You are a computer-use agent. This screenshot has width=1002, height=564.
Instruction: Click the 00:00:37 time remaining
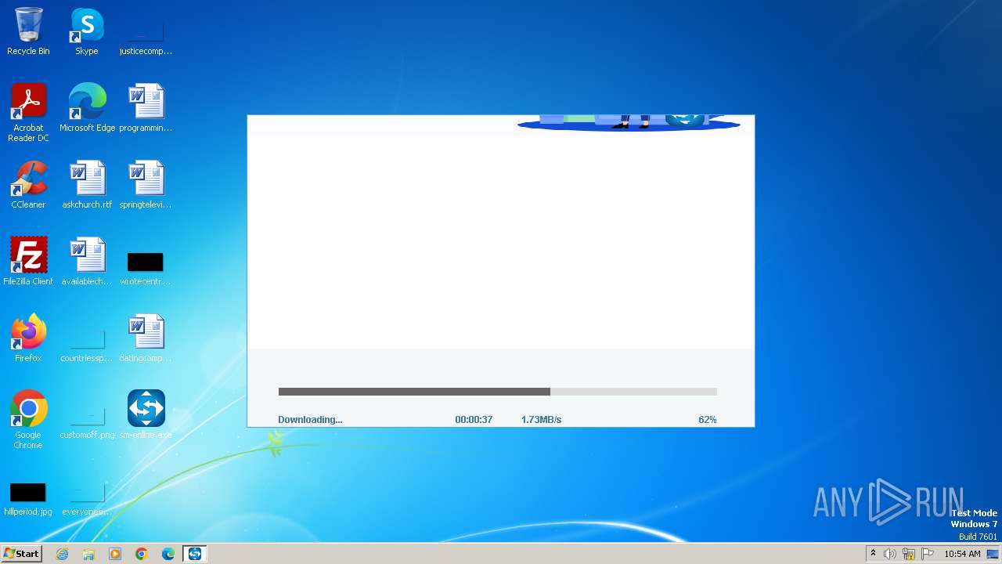click(474, 420)
